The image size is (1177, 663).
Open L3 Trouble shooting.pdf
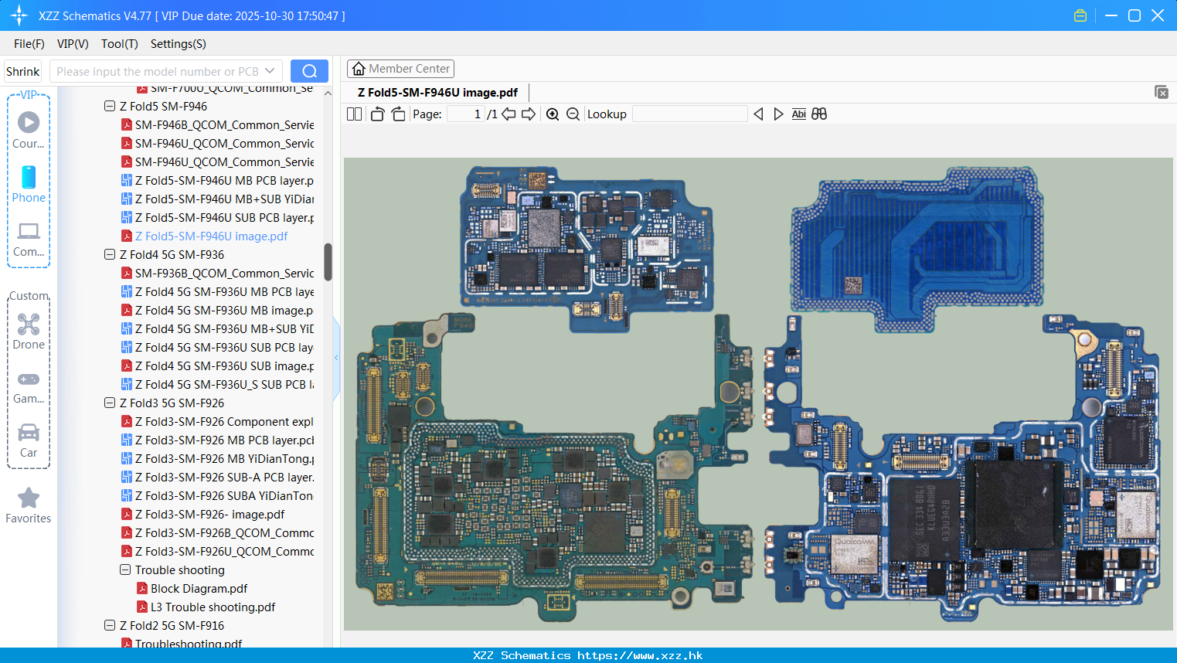click(206, 607)
